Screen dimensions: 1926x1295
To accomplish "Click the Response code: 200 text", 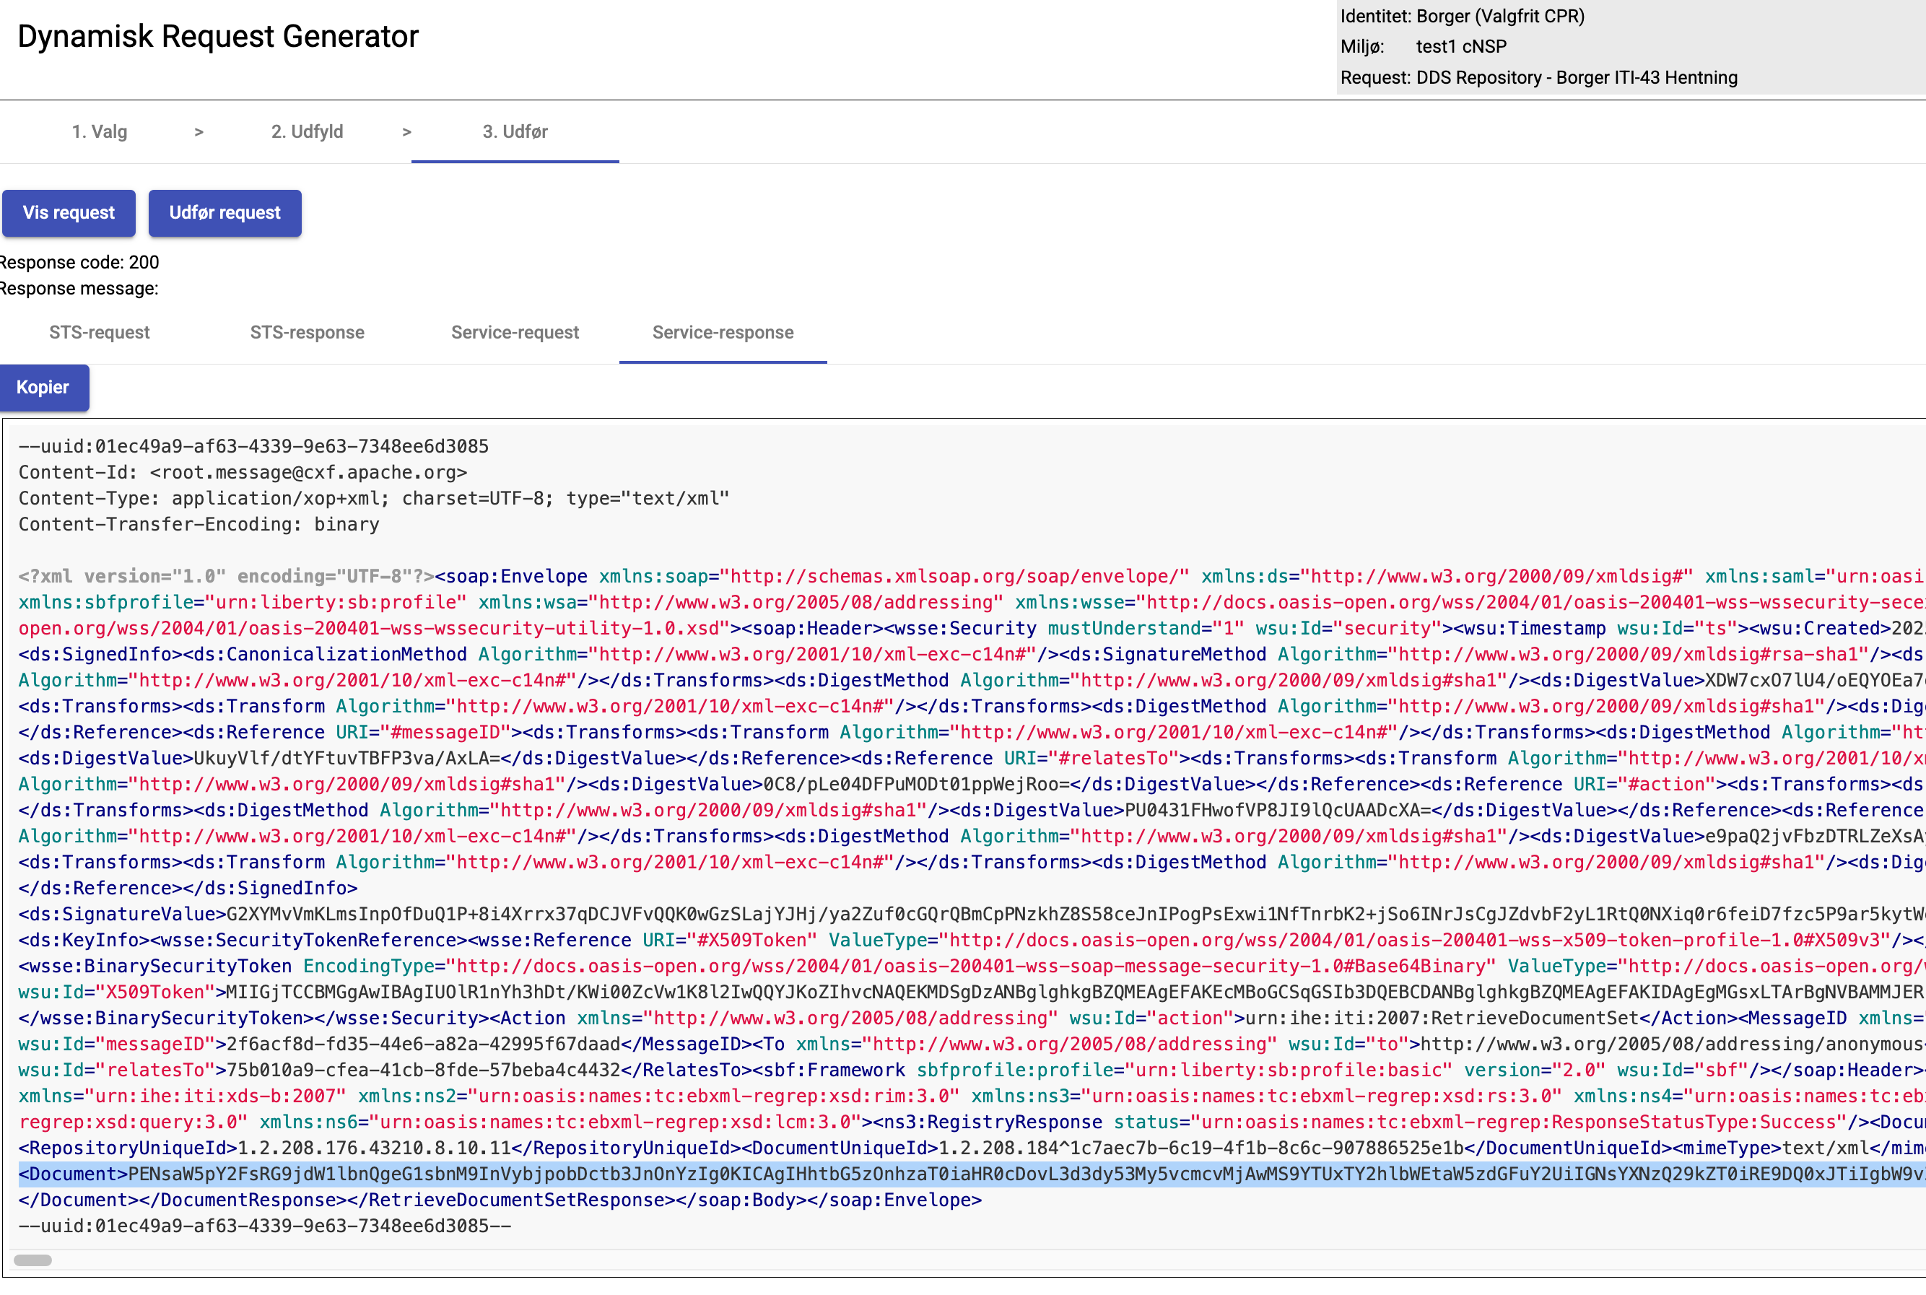I will (80, 263).
